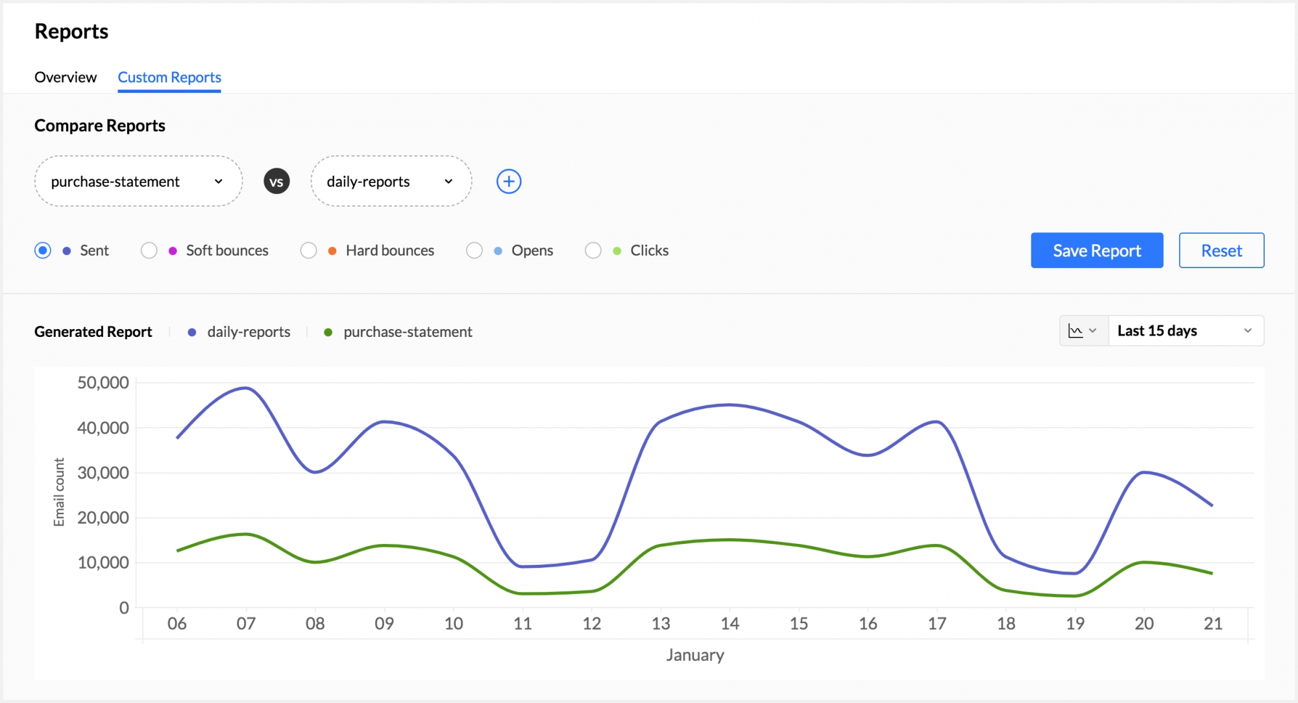Screen dimensions: 1298x703
Task: Click purchase-statement green legend dot
Action: click(328, 332)
